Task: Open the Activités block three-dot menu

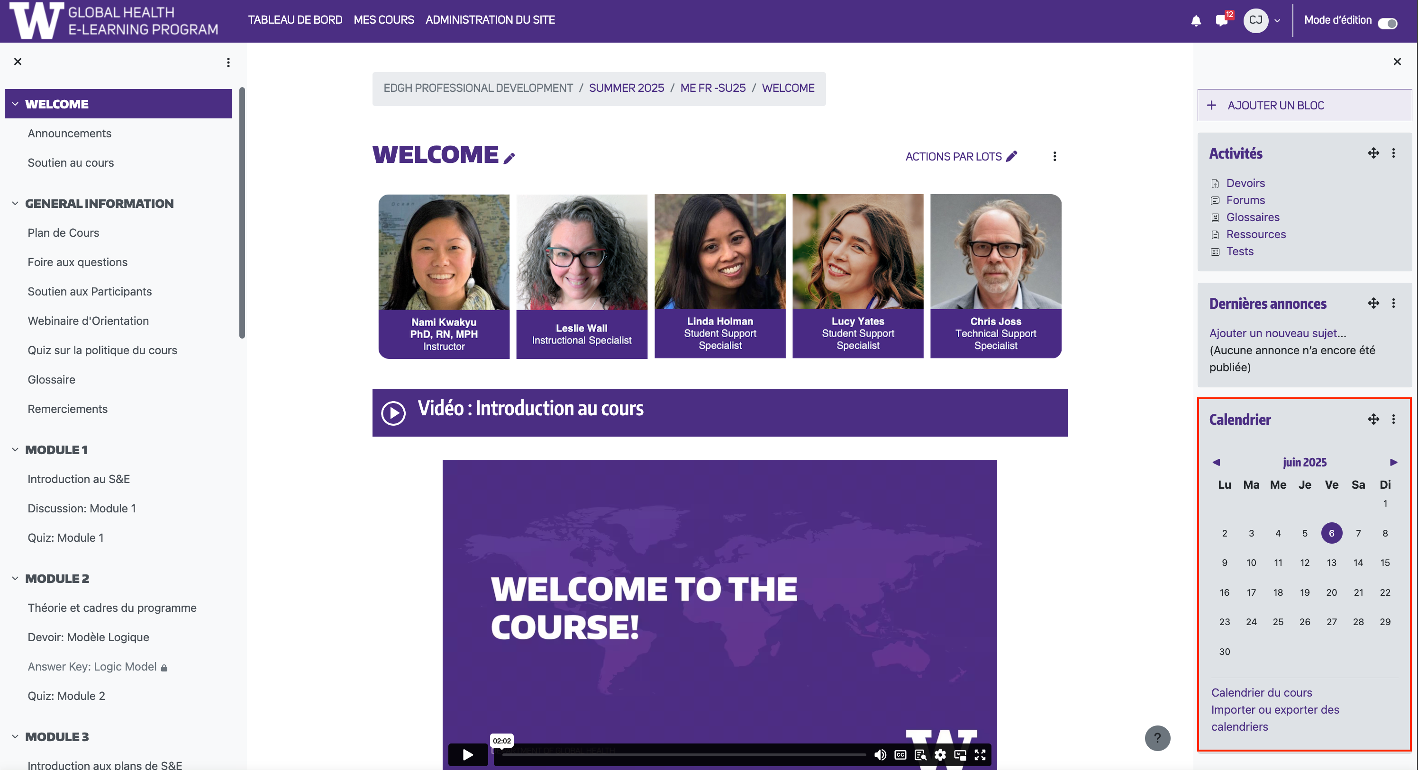Action: pos(1393,153)
